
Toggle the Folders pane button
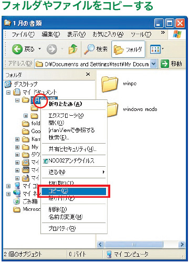pos(128,49)
